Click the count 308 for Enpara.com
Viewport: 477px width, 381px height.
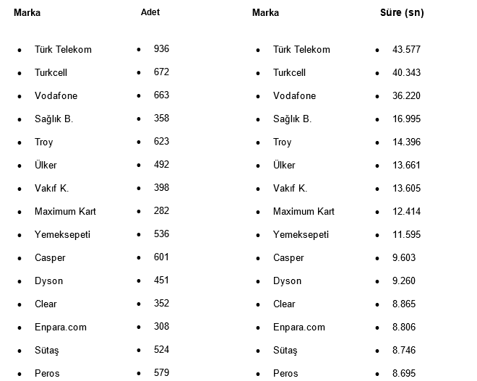click(x=161, y=327)
